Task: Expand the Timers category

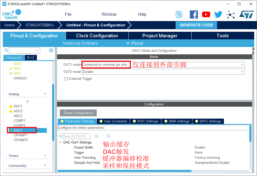Action: click(x=27, y=156)
